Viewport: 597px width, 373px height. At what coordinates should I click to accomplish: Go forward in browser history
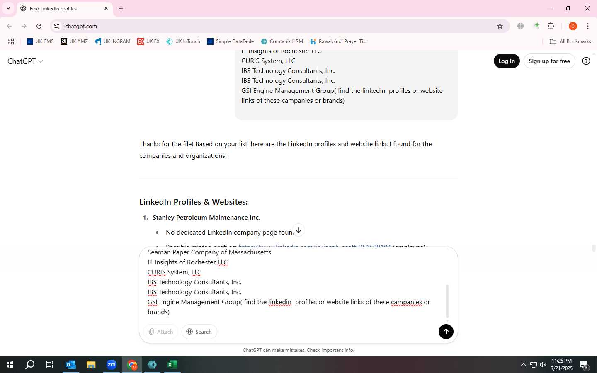pyautogui.click(x=24, y=26)
